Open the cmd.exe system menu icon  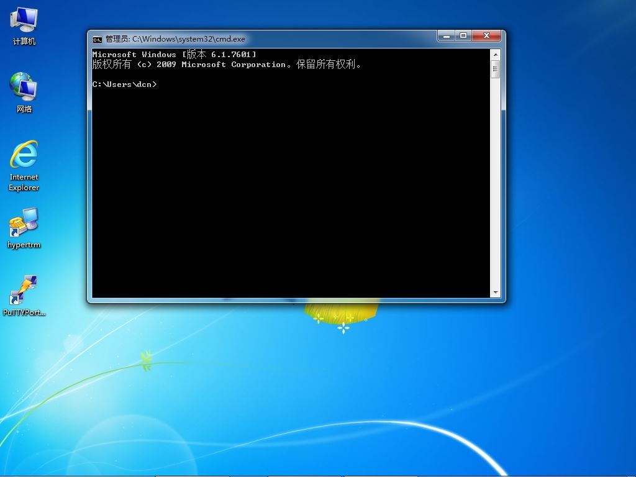98,39
